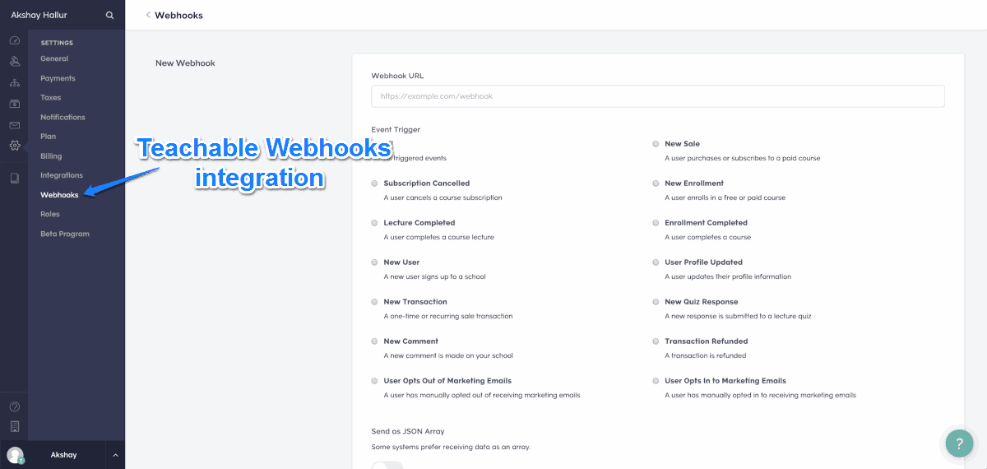Open the Emails envelope icon
Screen dimensions: 987x469
[x=14, y=125]
